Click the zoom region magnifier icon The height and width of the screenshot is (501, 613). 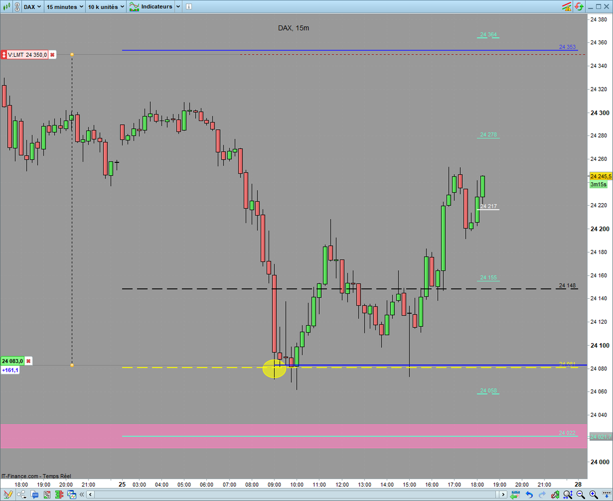tap(568, 494)
